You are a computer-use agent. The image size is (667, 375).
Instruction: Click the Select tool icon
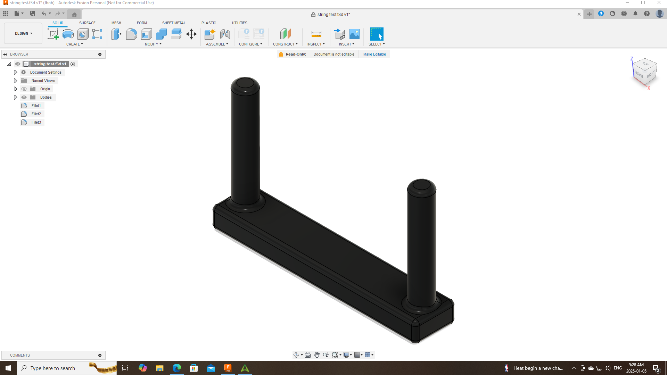tap(377, 34)
